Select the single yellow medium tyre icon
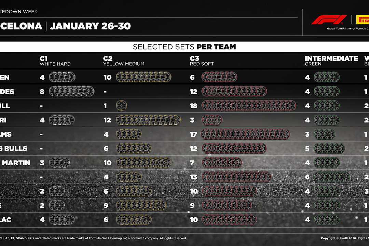Image resolution: width=369 pixels, height=246 pixels. (x=121, y=106)
